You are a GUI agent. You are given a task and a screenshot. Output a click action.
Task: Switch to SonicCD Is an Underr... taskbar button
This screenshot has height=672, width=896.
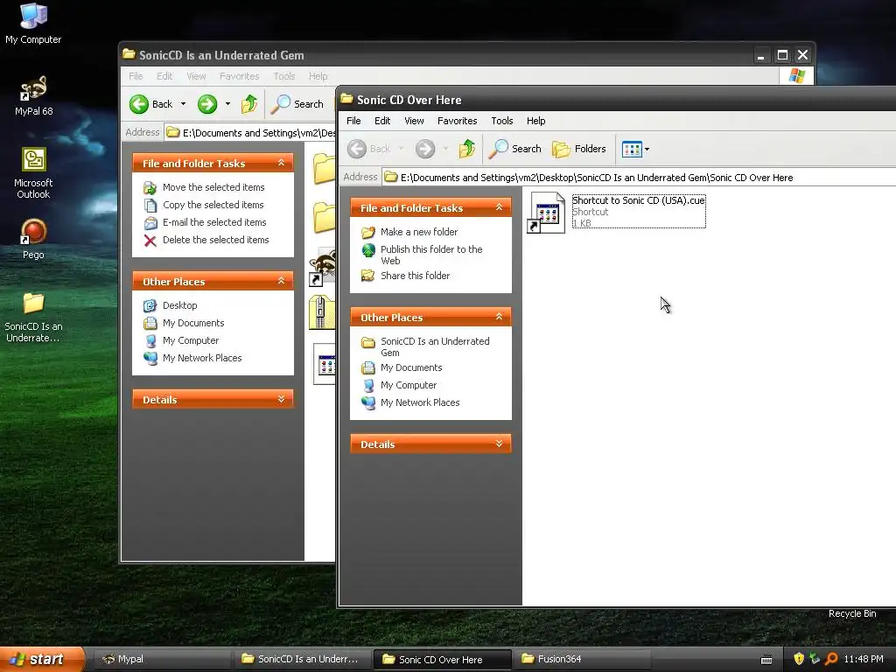[x=302, y=660]
